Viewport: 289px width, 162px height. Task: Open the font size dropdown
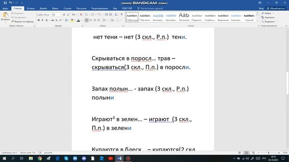[x=61, y=14]
